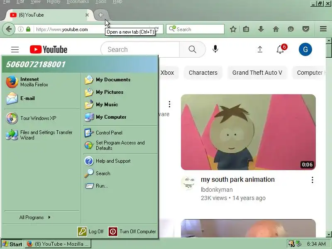Open Tour Windows XP
332x249 pixels.
[x=42, y=118]
